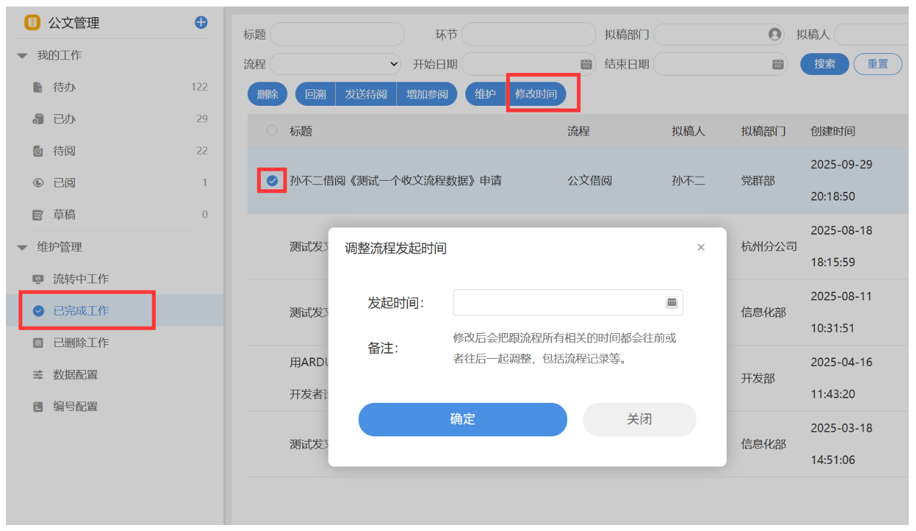Click the 确定 button in dialog
Screen dimensions: 916x531
[x=462, y=419]
